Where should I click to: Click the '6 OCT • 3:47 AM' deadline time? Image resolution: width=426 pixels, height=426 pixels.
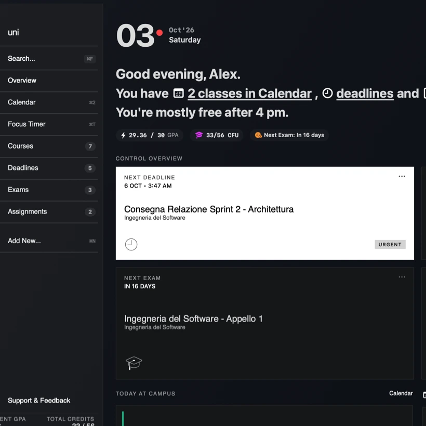148,186
